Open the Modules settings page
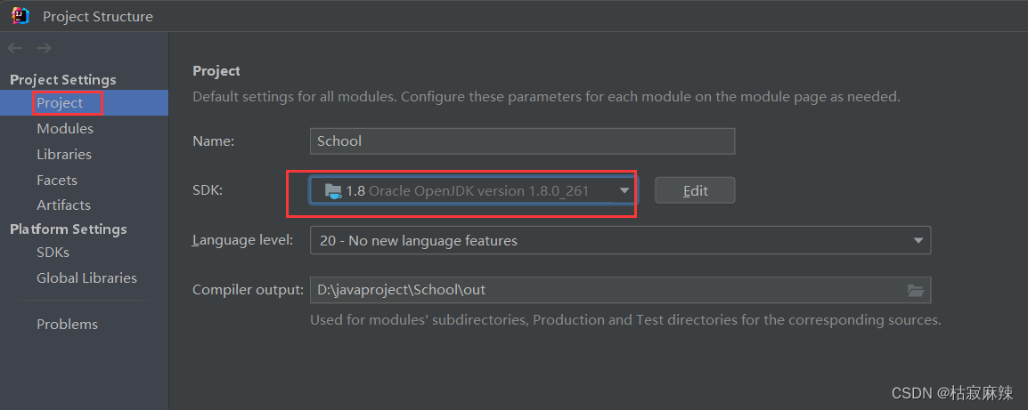1028x410 pixels. [65, 128]
